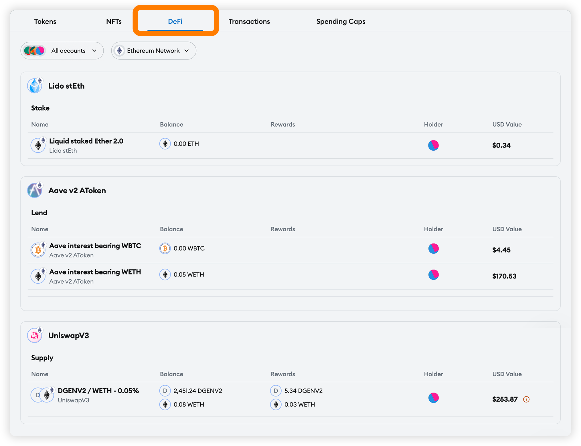
Task: Open the NFTs tab
Action: click(x=114, y=21)
